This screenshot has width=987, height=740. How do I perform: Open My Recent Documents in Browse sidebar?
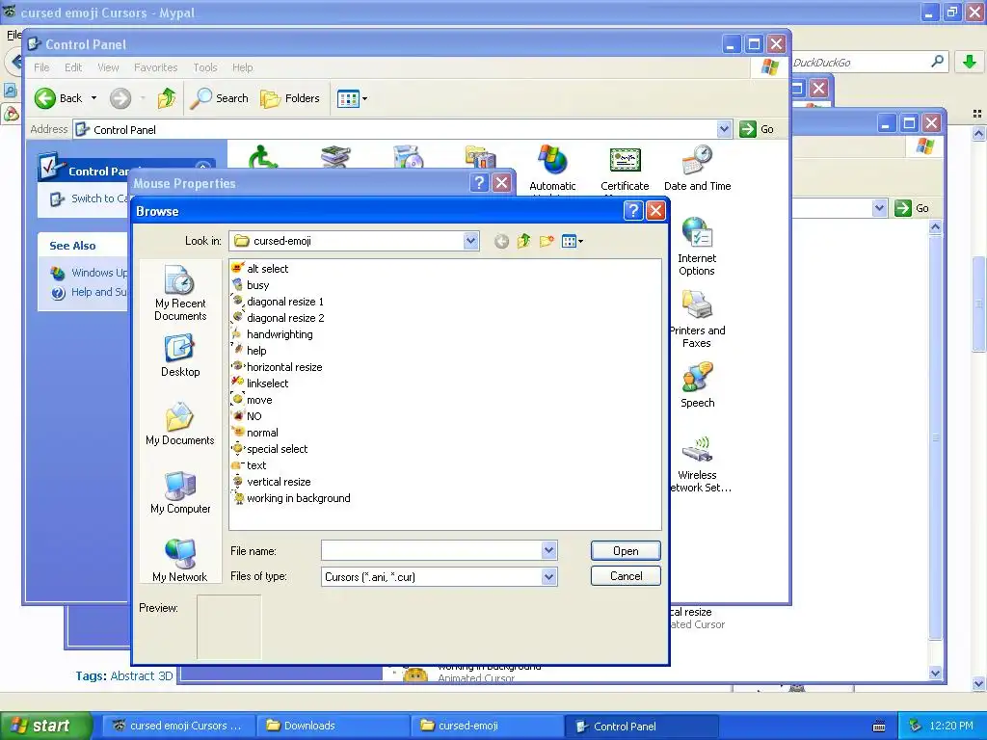180,293
